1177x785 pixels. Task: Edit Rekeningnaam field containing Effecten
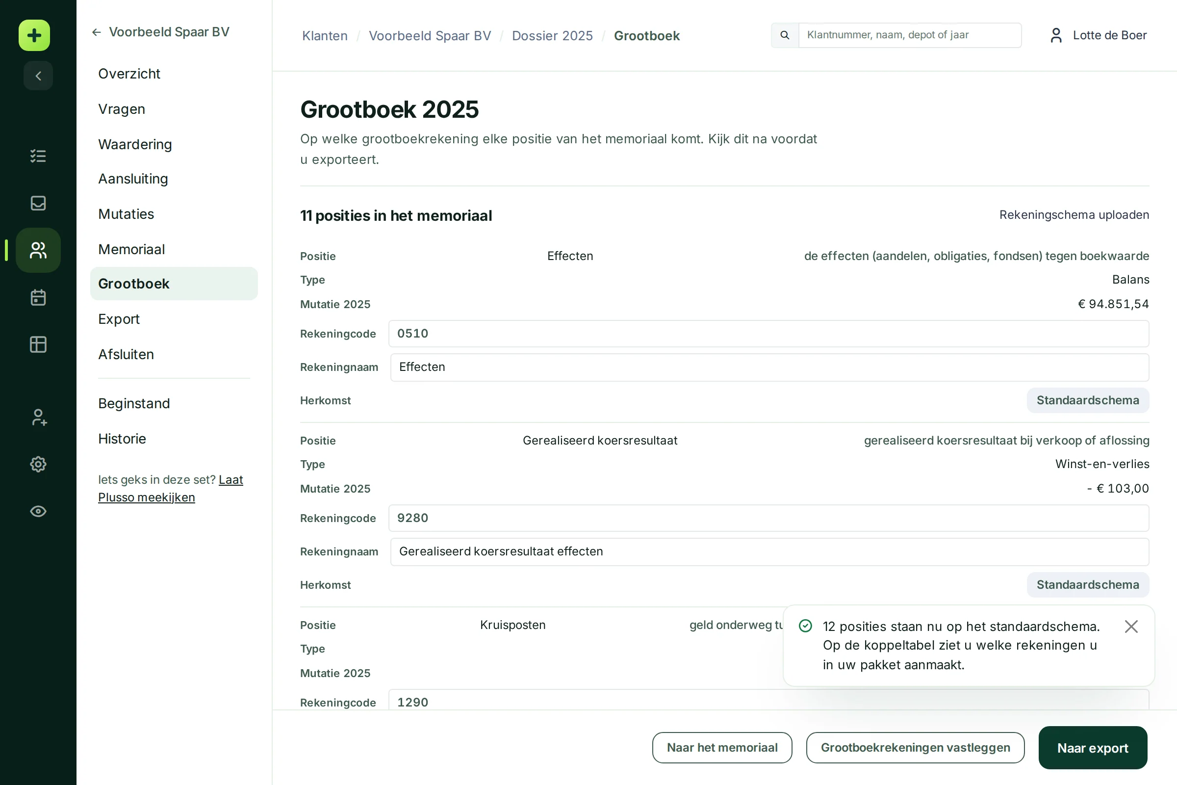click(x=769, y=367)
